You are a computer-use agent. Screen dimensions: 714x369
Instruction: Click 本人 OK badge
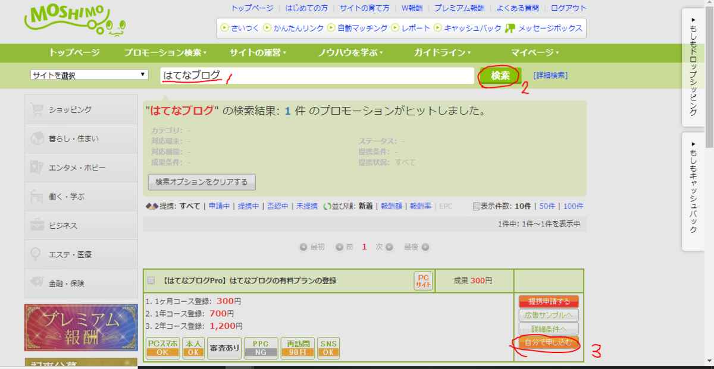[x=192, y=348]
